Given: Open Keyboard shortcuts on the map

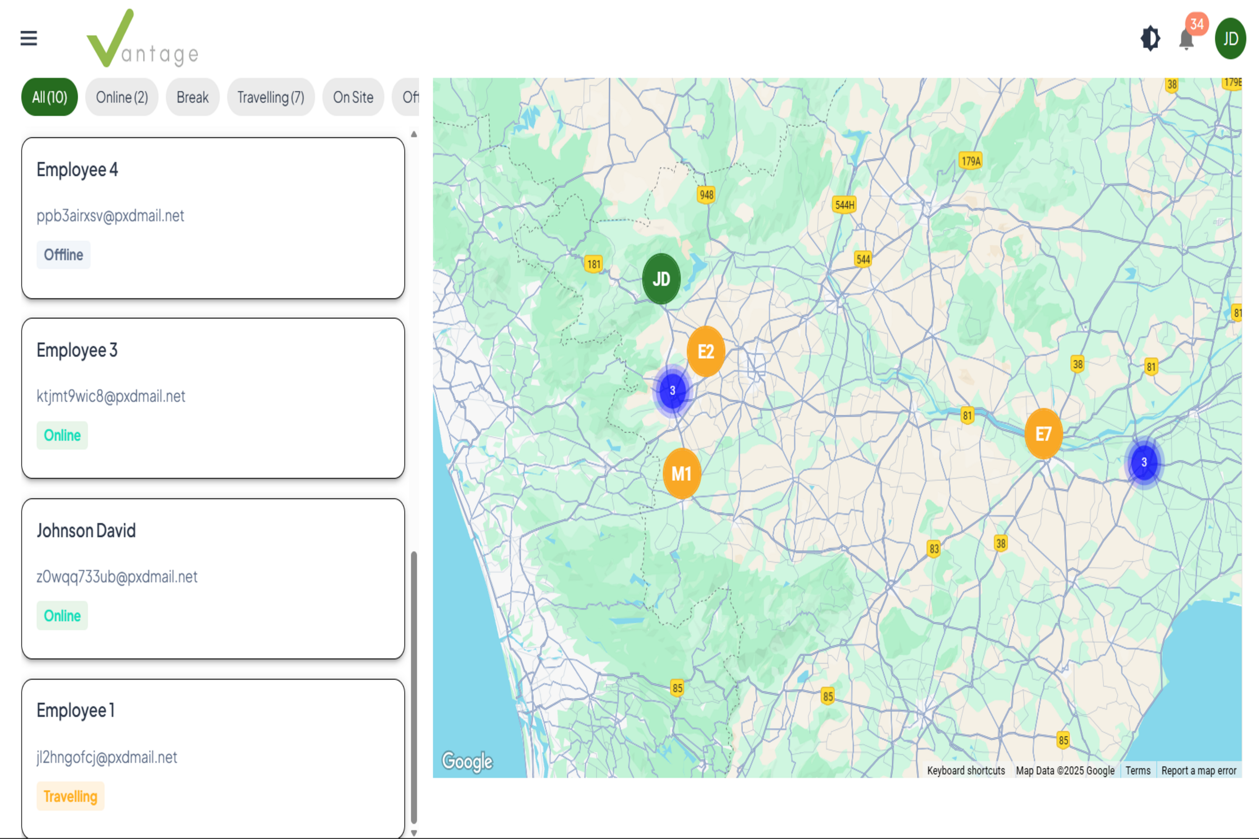Looking at the screenshot, I should (x=966, y=770).
